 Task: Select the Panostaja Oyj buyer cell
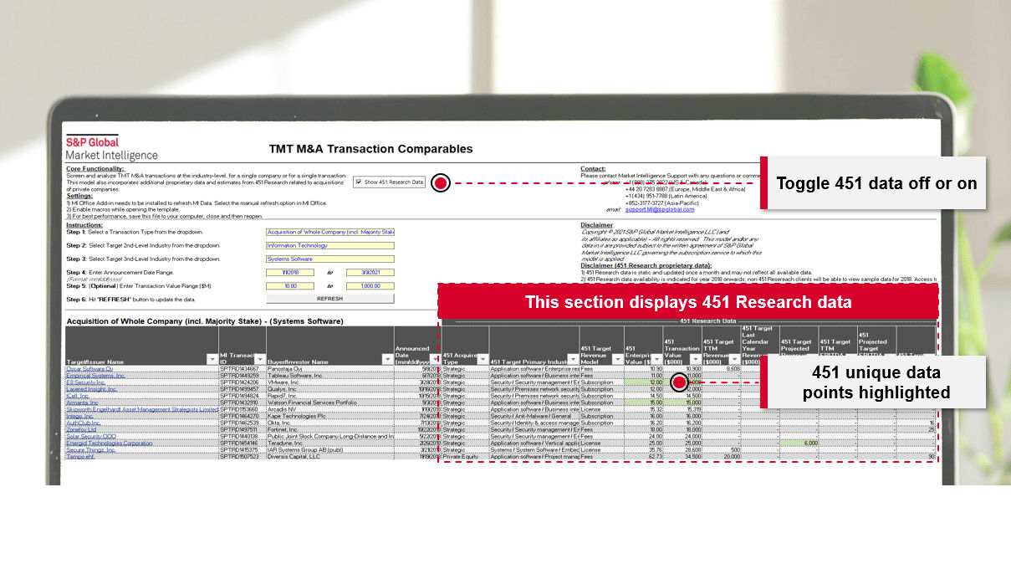pyautogui.click(x=330, y=369)
